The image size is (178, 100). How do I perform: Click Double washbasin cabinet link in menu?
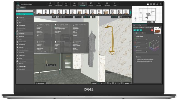pos(60,30)
